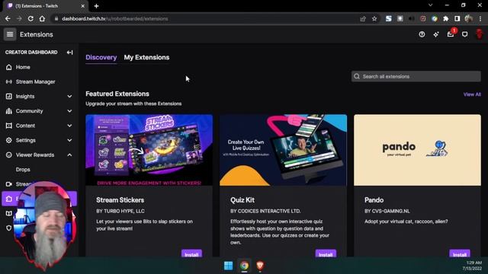Collapse the Viewer Rewards section chevron

click(69, 155)
